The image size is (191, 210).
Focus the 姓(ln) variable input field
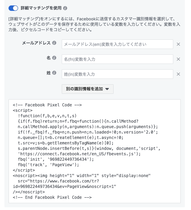click(117, 74)
